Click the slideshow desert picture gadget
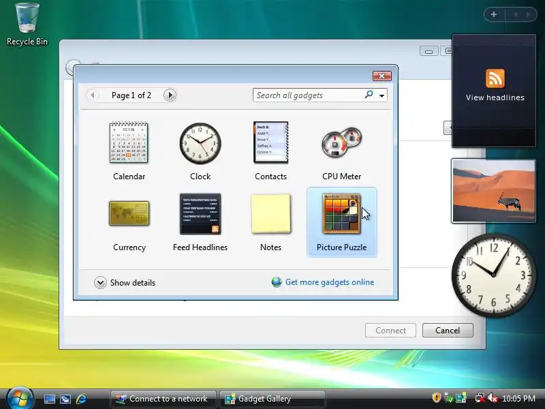The width and height of the screenshot is (545, 409). click(493, 191)
